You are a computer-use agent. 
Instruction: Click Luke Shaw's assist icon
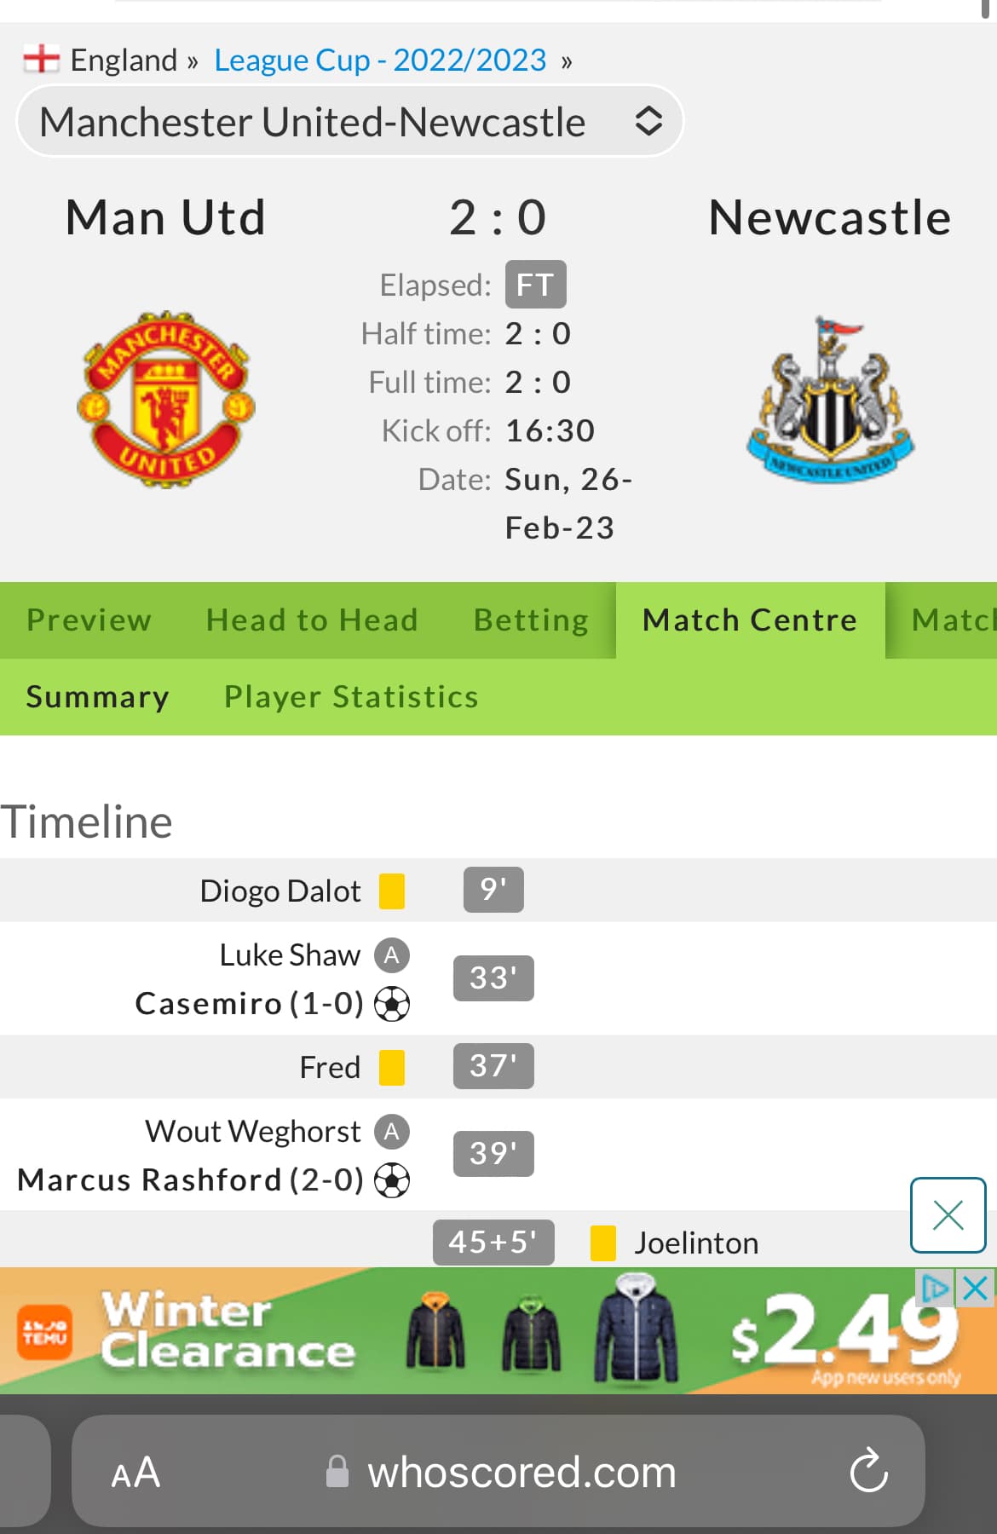(392, 955)
